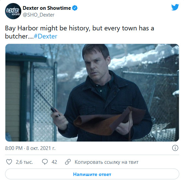The height and width of the screenshot is (180, 184).
Task: Follow the #Dexter hashtag link
Action: [46, 36]
